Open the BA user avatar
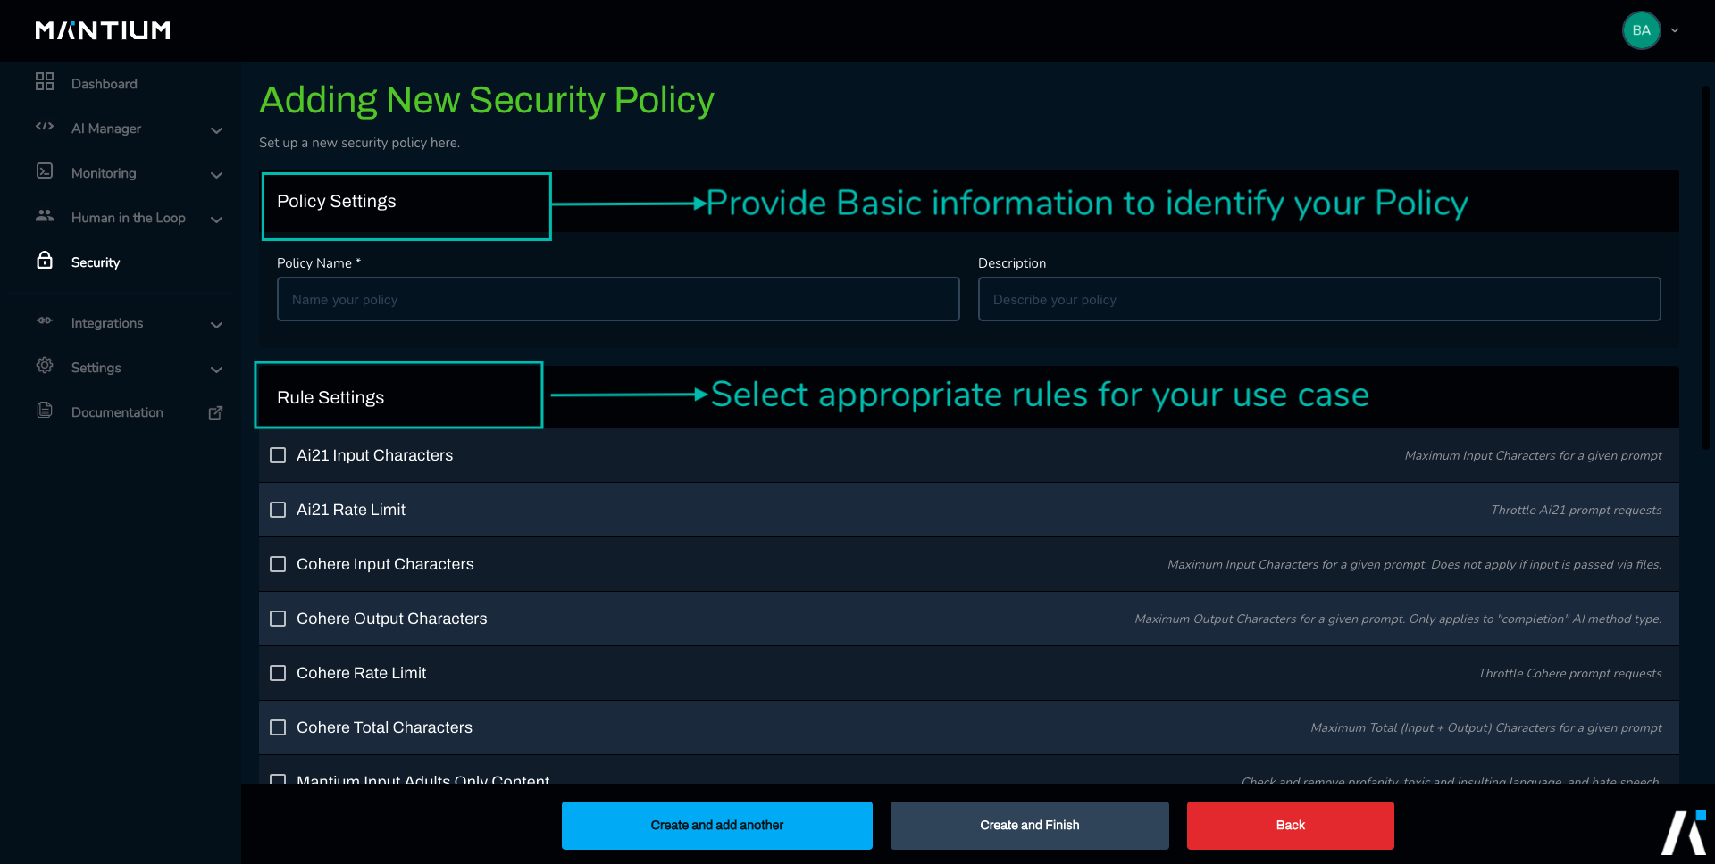The height and width of the screenshot is (864, 1715). pyautogui.click(x=1641, y=30)
